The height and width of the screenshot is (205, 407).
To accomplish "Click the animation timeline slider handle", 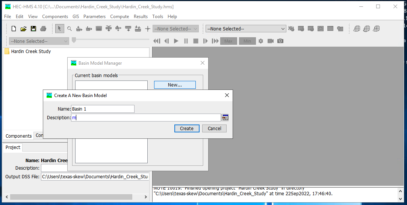I will [x=74, y=40].
